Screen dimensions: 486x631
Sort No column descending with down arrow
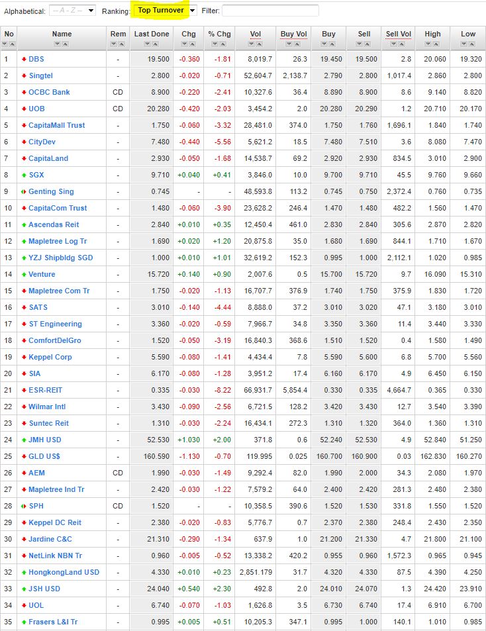pos(5,44)
